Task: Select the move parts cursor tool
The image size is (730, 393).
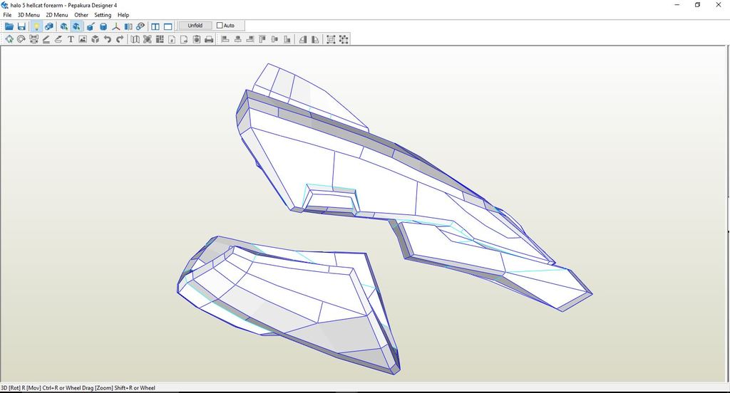Action: click(9, 40)
